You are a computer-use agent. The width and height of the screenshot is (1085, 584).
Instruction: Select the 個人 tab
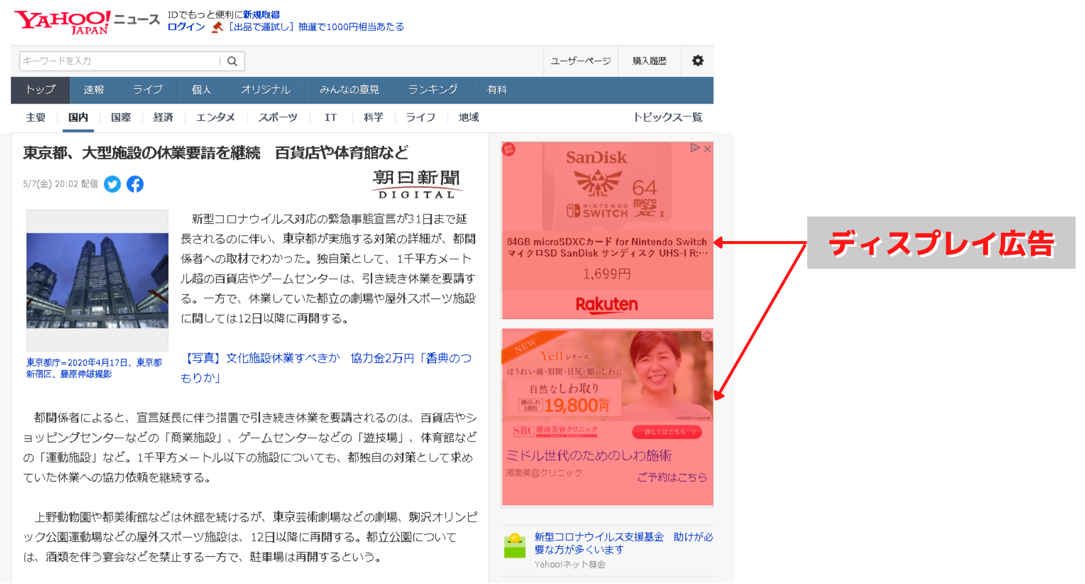click(x=201, y=90)
